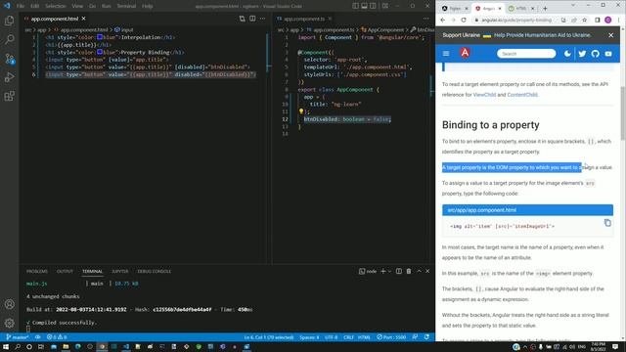Open the File menu in VS Code

[21, 6]
